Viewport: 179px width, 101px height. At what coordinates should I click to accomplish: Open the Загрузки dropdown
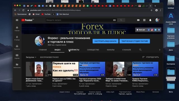coord(31,57)
